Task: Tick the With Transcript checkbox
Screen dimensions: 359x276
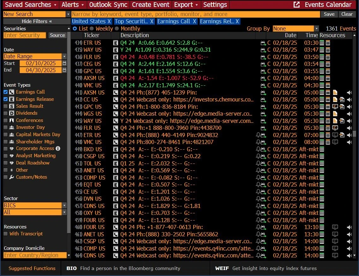Action: coord(6,234)
